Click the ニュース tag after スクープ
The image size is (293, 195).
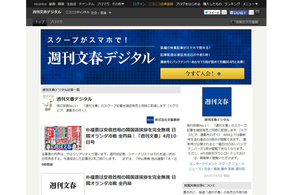[238, 164]
